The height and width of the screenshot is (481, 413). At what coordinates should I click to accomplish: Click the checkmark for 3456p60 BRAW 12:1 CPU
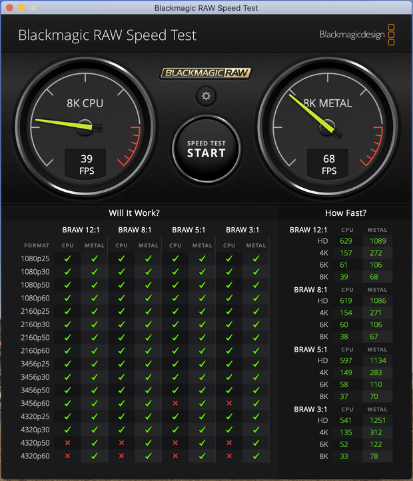pos(67,403)
